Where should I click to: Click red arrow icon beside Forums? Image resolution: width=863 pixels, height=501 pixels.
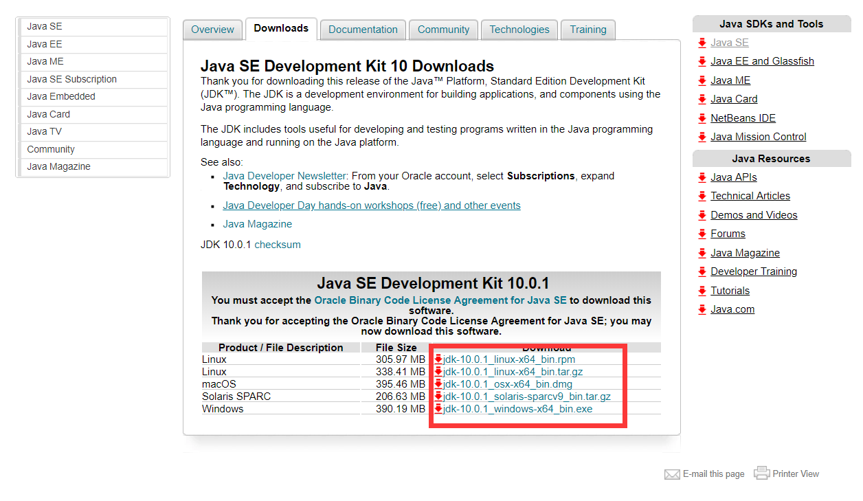tap(702, 234)
